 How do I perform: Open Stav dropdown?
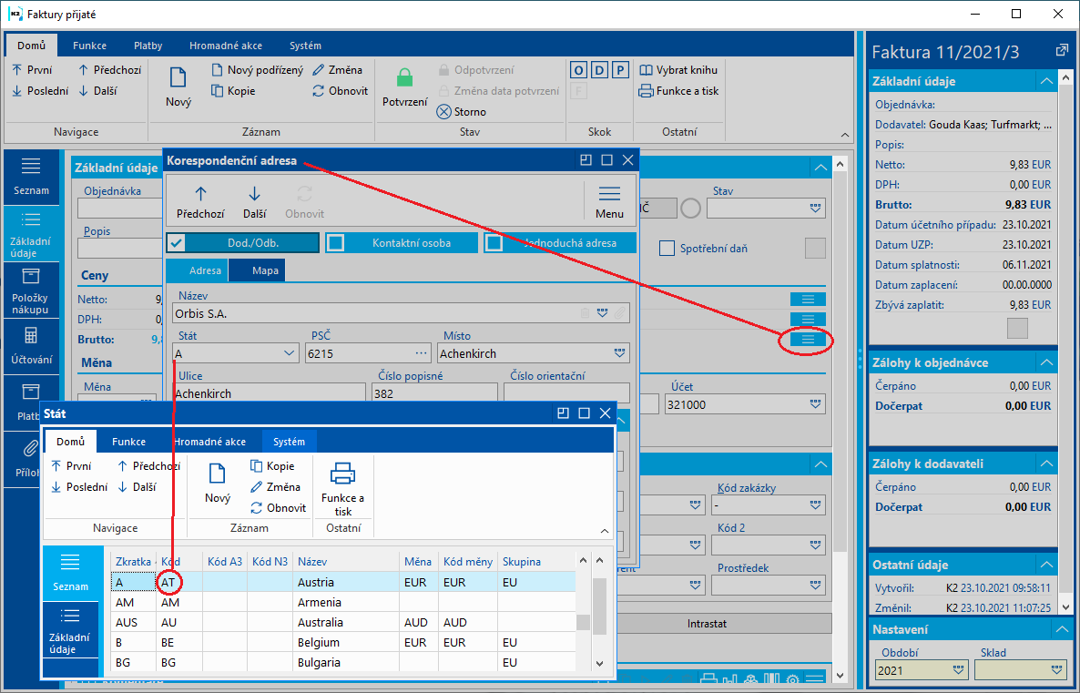coord(816,208)
